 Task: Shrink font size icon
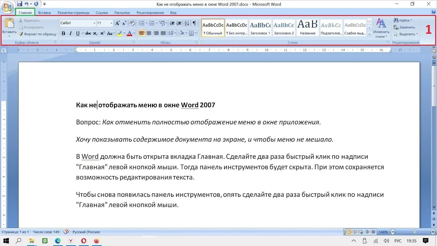tap(124, 23)
